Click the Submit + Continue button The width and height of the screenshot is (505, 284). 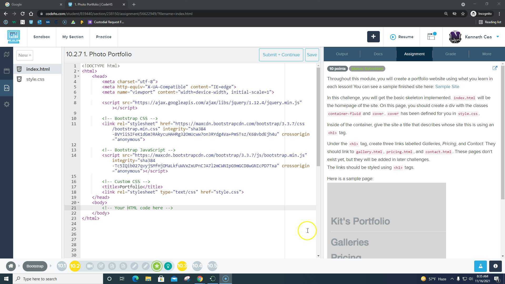(281, 55)
